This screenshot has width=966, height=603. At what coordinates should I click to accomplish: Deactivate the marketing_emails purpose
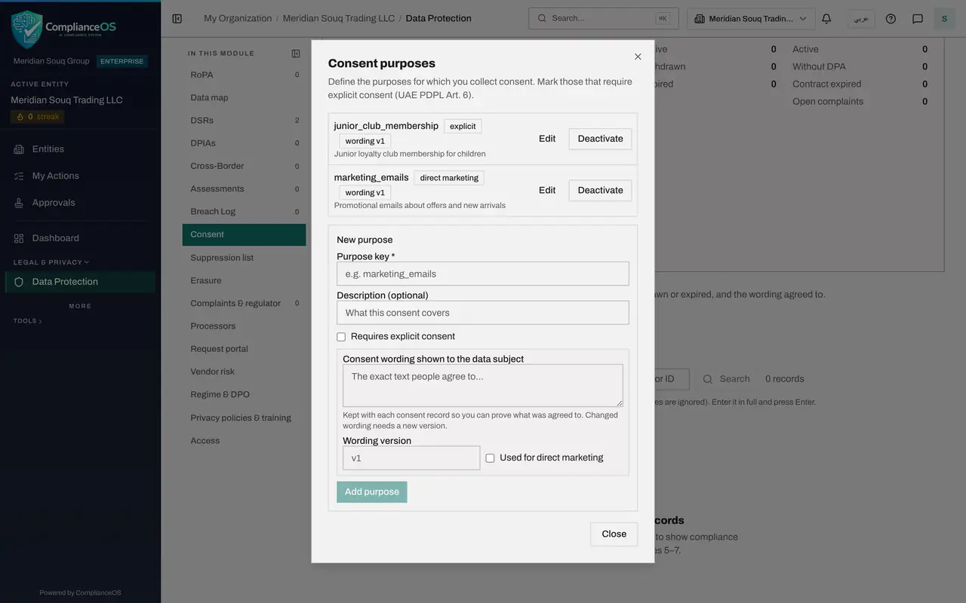pyautogui.click(x=600, y=190)
